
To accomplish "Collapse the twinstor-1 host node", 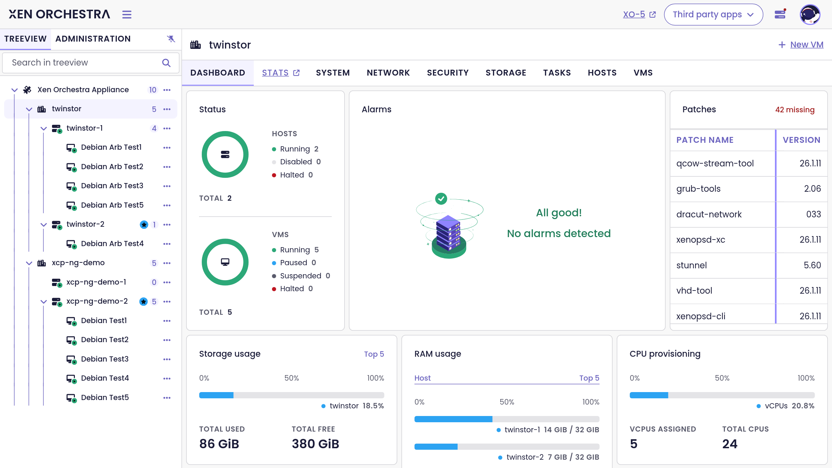I will [x=44, y=128].
